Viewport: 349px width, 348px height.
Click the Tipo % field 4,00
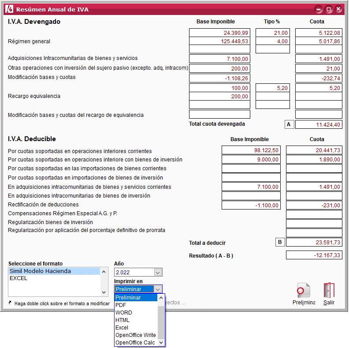point(273,41)
